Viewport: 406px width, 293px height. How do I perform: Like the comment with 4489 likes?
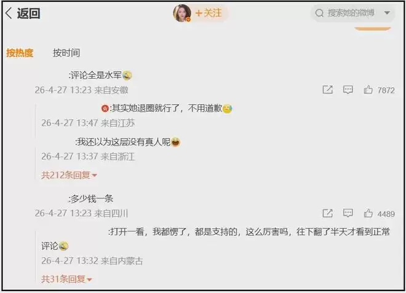click(368, 213)
